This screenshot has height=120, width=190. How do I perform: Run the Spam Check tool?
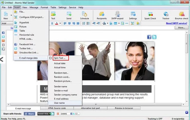150,15
